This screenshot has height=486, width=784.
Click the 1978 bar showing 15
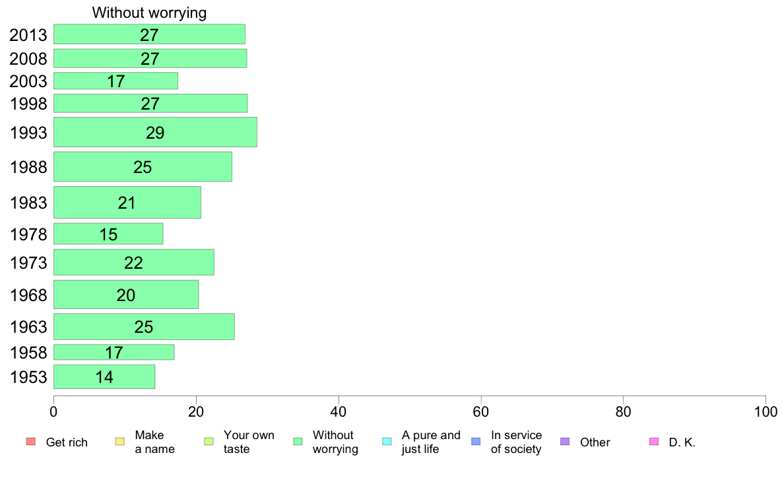(108, 234)
